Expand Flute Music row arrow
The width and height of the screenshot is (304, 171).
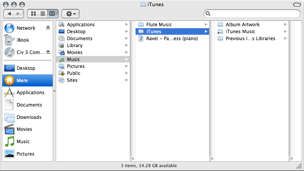[x=206, y=25]
